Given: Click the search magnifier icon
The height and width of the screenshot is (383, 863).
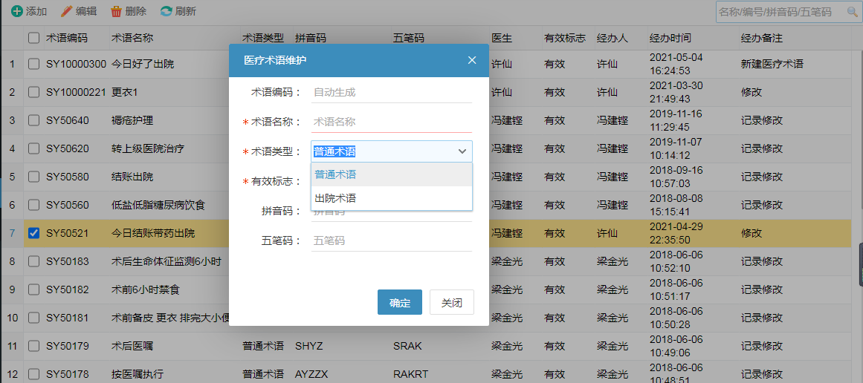Looking at the screenshot, I should point(852,12).
